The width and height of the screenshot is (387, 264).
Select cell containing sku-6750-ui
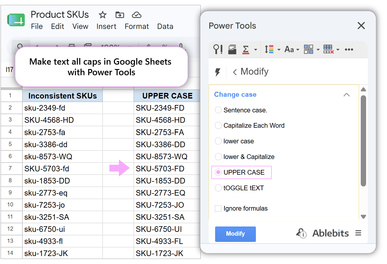point(62,229)
